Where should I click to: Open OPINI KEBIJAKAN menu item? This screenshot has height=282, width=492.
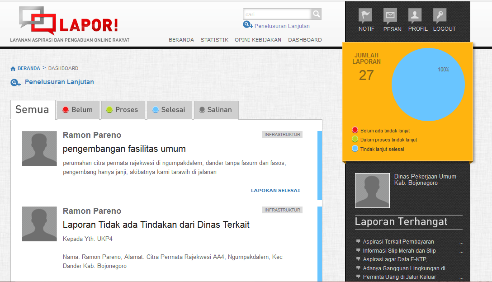[x=258, y=40]
